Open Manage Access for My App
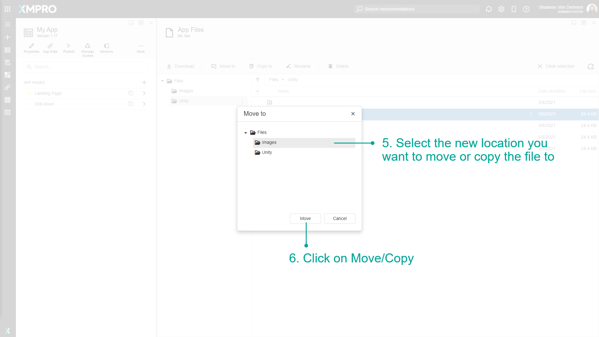This screenshot has height=337, width=599. click(87, 47)
